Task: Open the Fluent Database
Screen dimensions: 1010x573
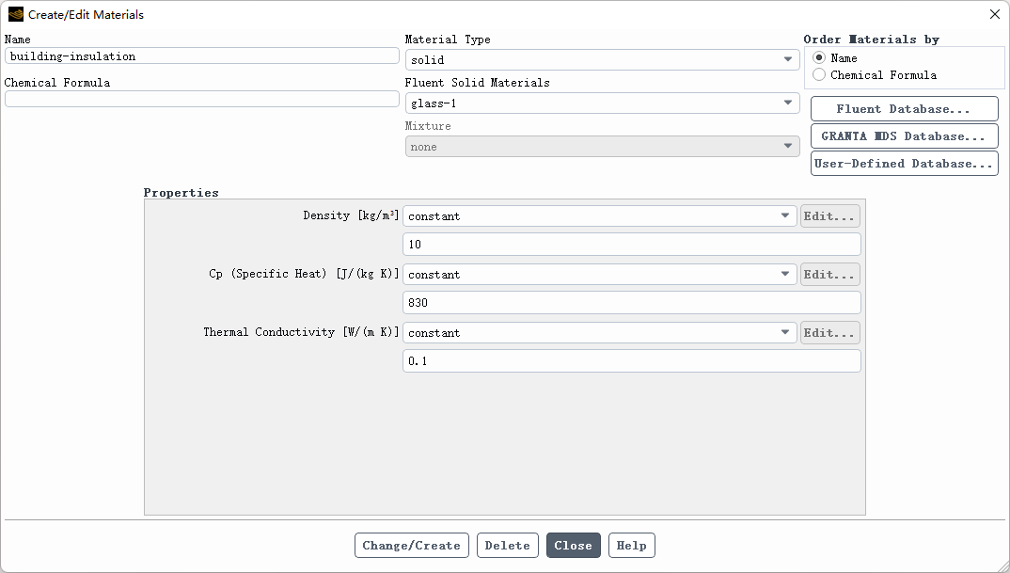Action: click(x=904, y=109)
